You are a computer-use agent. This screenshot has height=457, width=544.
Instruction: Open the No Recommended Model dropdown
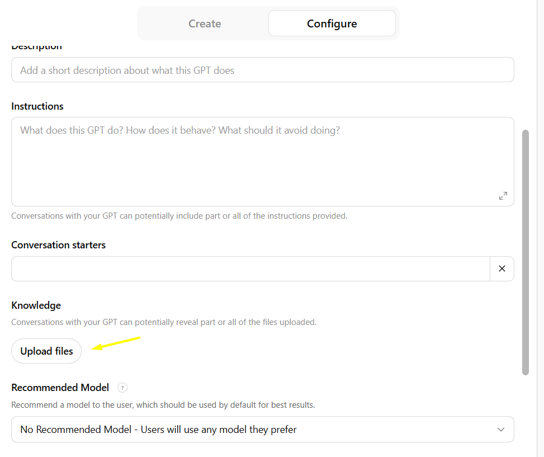[263, 430]
